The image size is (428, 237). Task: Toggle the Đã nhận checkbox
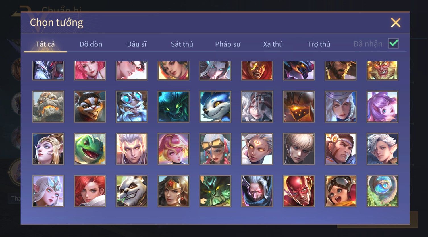pyautogui.click(x=393, y=44)
